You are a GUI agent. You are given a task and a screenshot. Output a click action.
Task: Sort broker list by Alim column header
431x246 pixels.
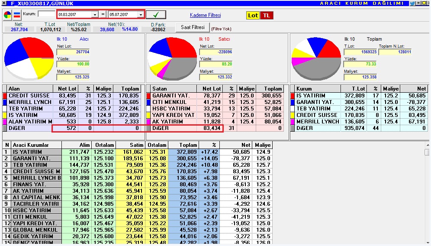tap(77, 145)
